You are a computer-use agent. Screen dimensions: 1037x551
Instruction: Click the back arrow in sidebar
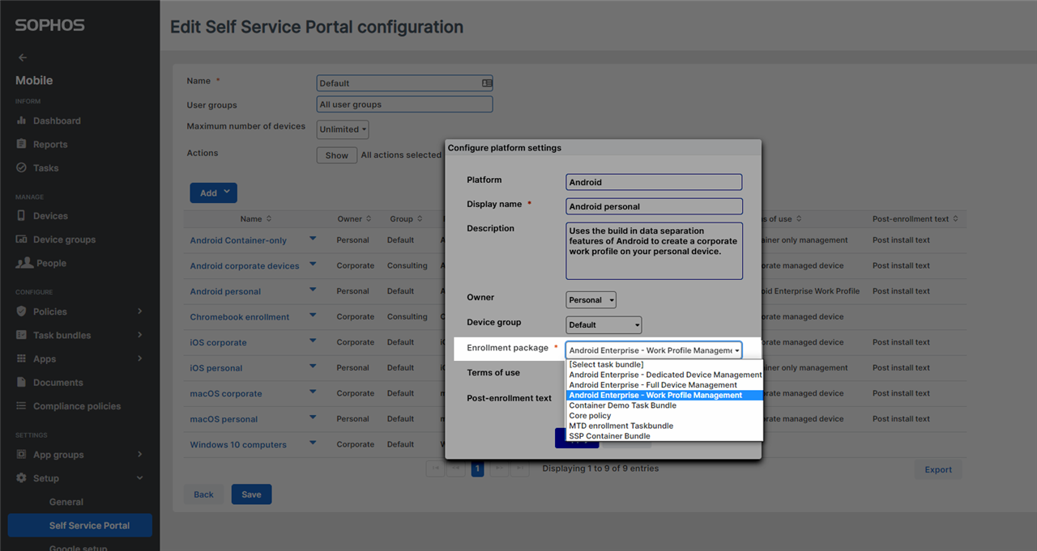tap(23, 57)
